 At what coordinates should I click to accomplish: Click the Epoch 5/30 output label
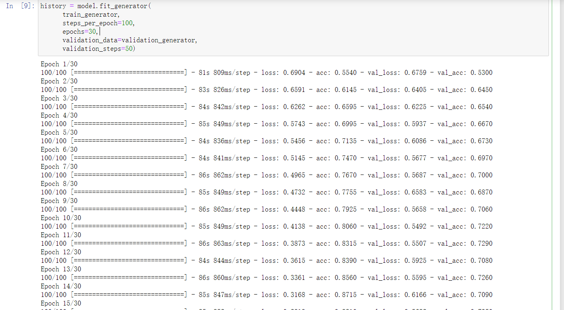pyautogui.click(x=59, y=133)
